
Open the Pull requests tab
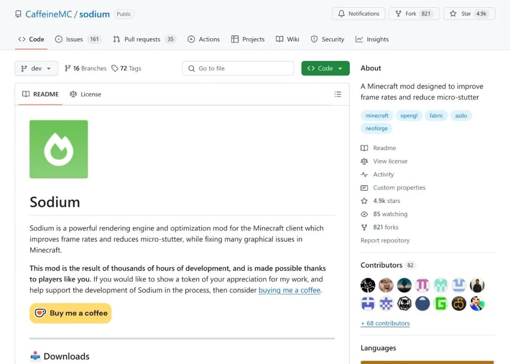[x=144, y=39]
